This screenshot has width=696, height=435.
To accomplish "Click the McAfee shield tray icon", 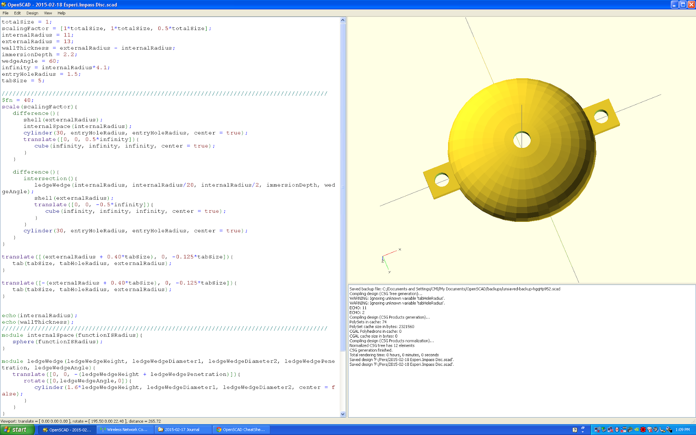I will (x=617, y=430).
